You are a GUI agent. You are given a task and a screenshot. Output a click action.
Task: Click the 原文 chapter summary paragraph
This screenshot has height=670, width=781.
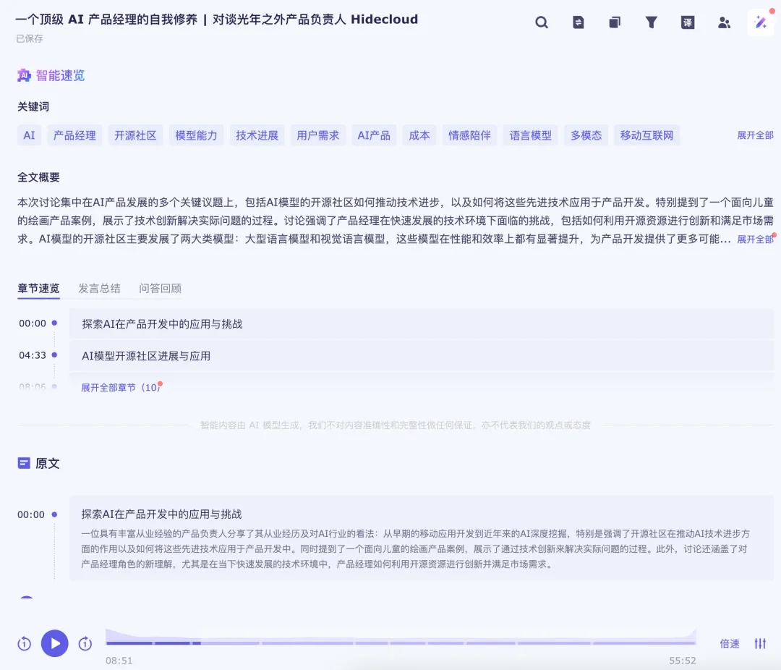tap(415, 549)
